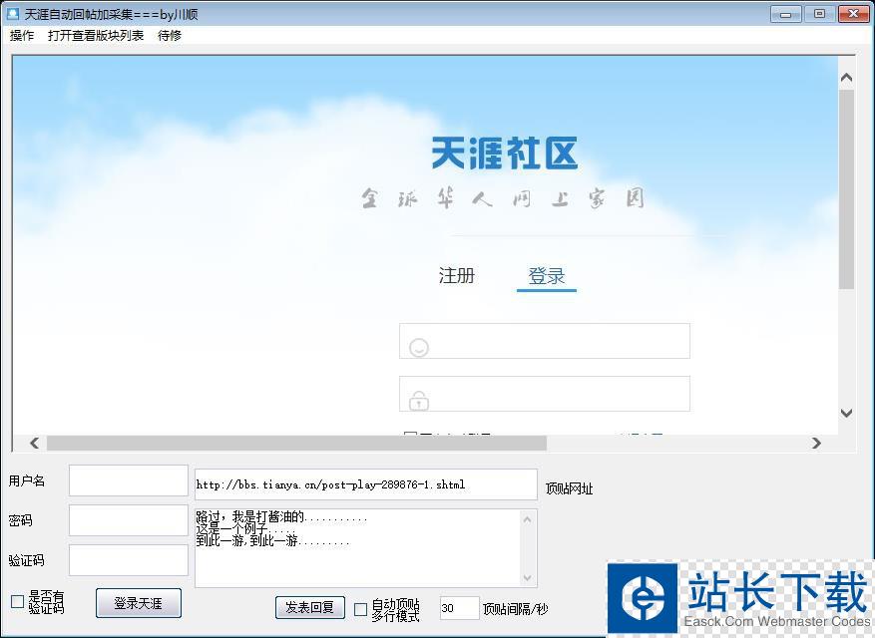Switch to the 登录 tab

click(547, 276)
